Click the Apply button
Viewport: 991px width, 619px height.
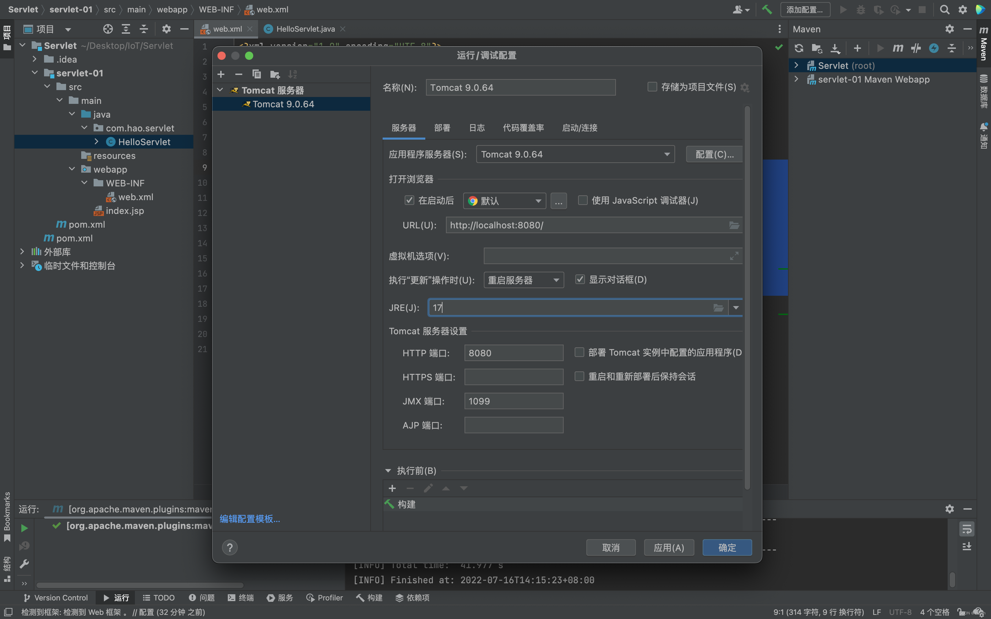point(669,547)
